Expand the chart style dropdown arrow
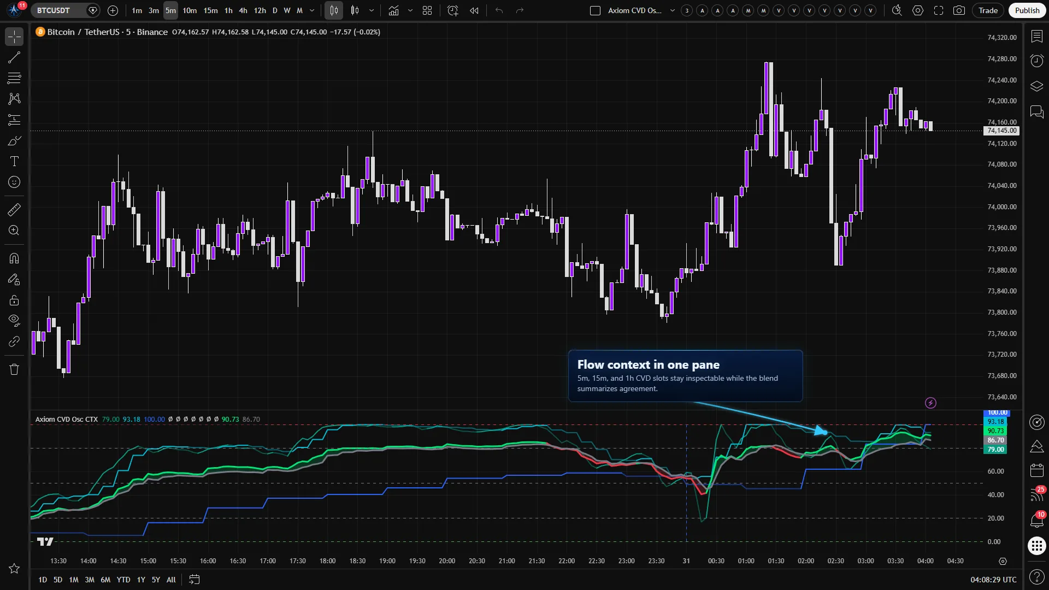The width and height of the screenshot is (1049, 590). [x=372, y=10]
